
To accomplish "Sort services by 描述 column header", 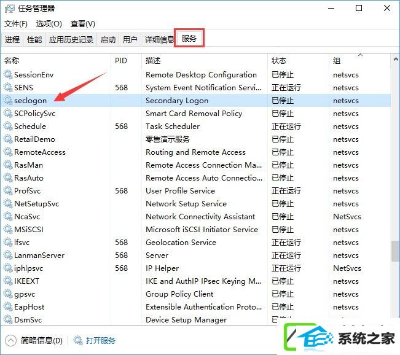I will point(205,61).
